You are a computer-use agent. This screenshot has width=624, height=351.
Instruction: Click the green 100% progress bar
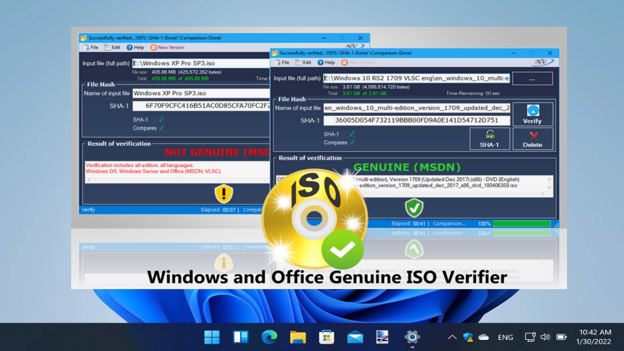coord(521,224)
